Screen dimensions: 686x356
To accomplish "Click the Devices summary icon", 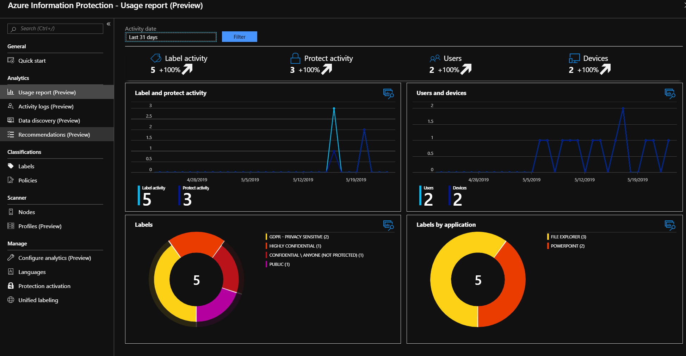I will tap(574, 58).
